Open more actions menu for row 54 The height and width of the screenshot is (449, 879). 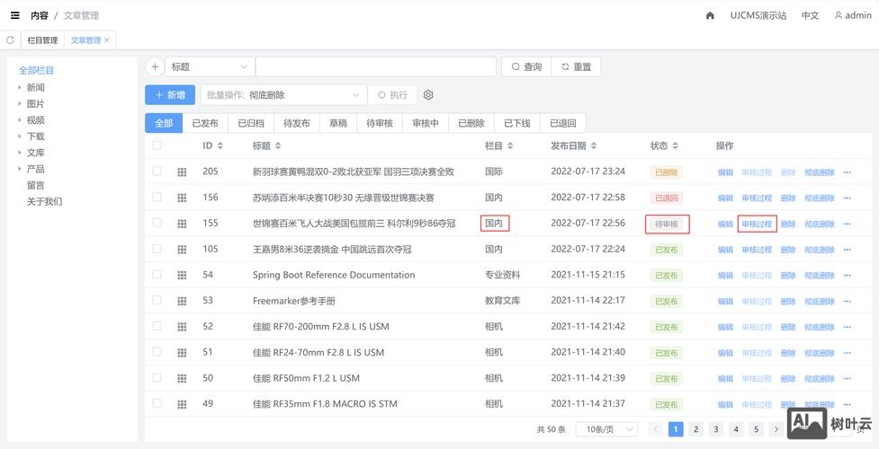847,276
